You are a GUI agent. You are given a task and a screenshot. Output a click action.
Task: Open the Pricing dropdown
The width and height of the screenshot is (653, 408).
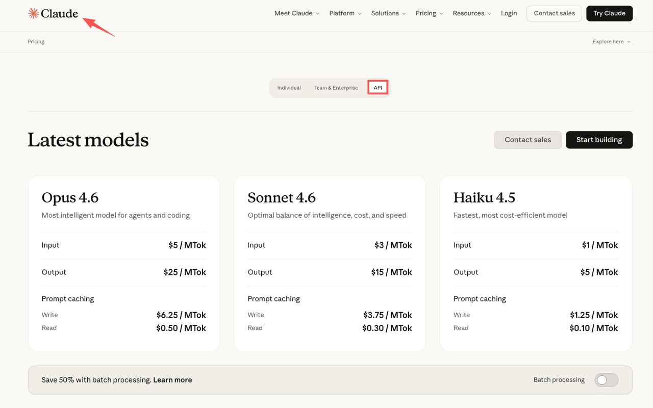[426, 13]
